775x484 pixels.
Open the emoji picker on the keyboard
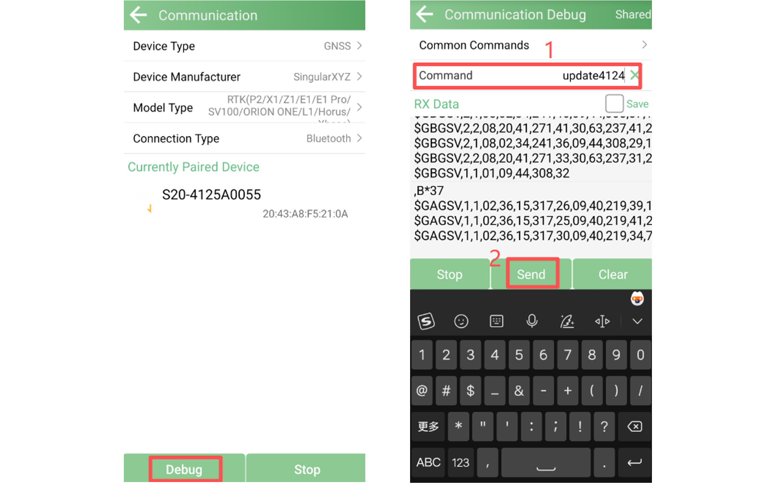point(461,321)
